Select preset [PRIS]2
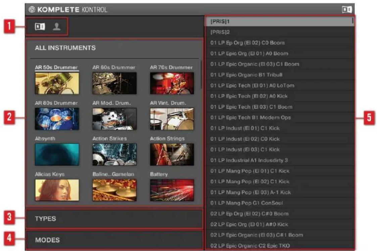 pos(280,32)
